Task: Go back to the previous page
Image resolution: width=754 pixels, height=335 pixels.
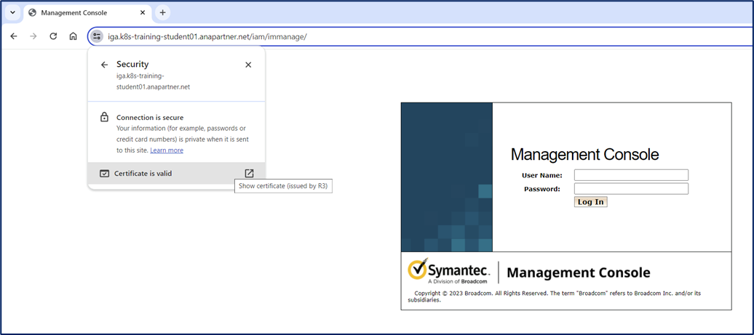Action: point(14,36)
